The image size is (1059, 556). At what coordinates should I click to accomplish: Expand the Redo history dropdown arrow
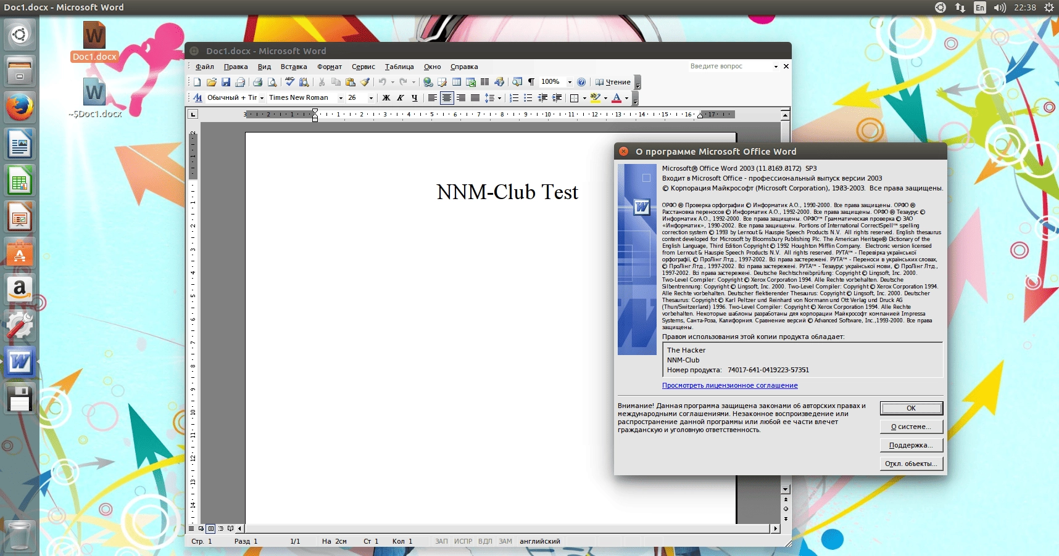point(413,82)
